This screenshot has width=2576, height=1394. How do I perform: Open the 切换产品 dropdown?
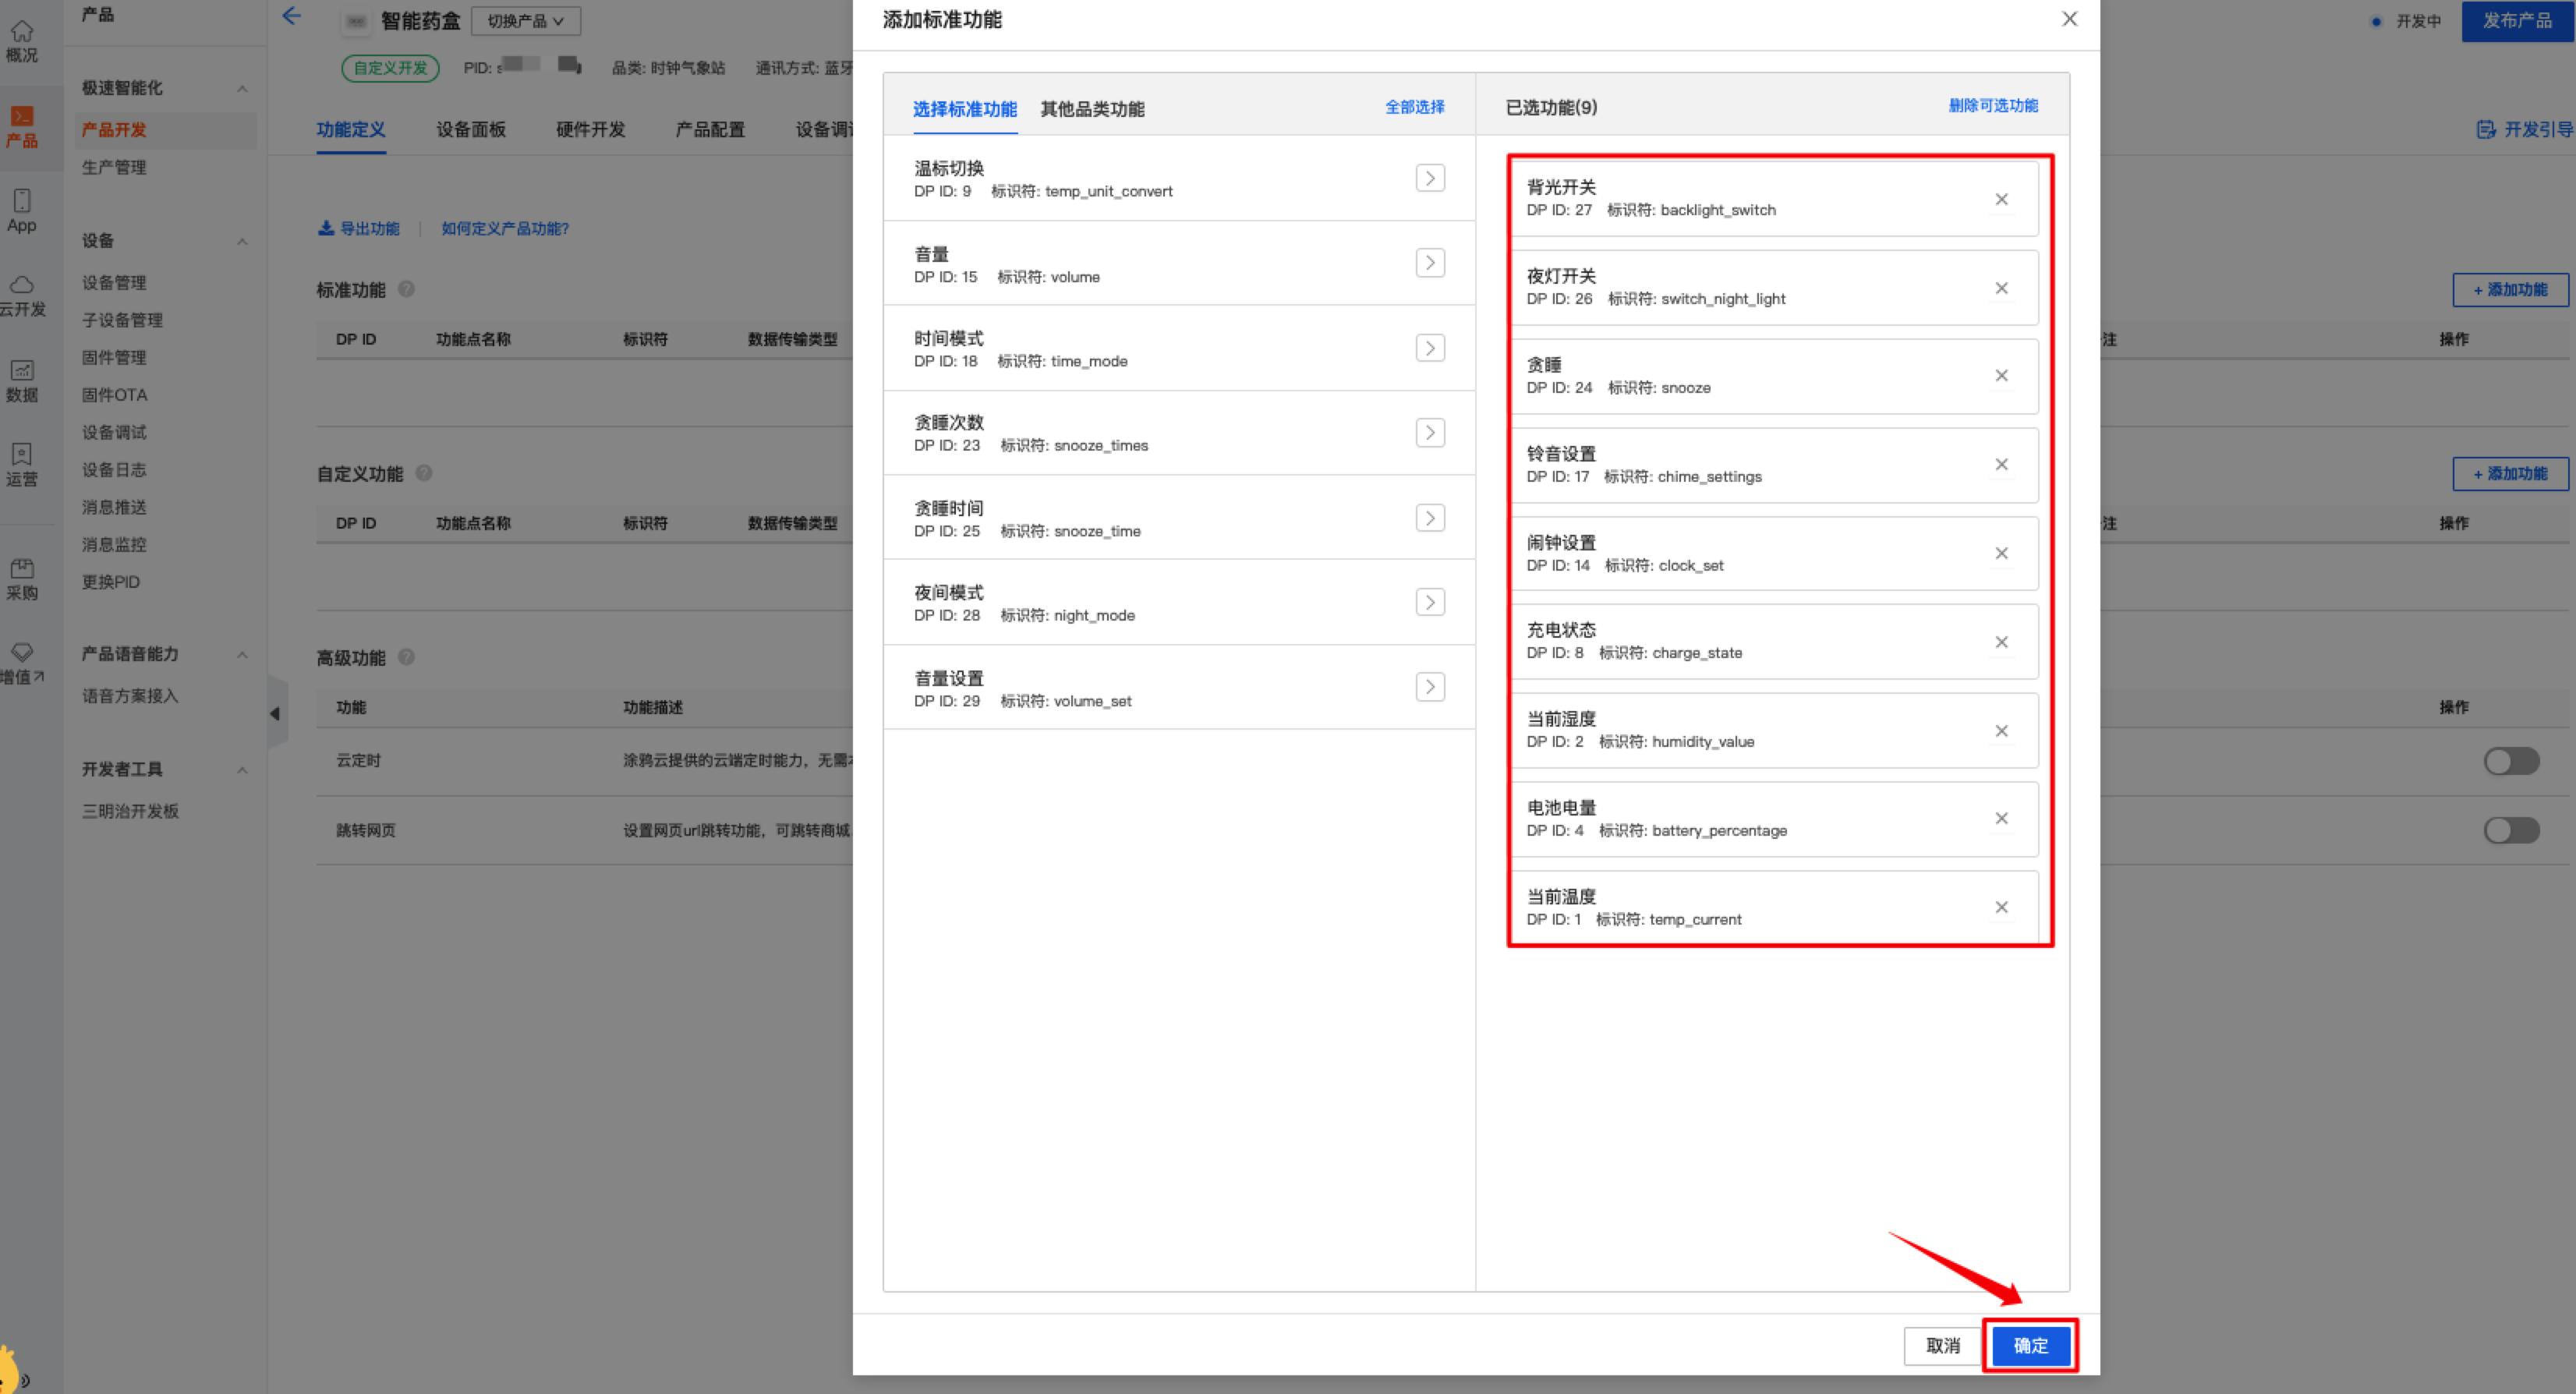click(525, 21)
